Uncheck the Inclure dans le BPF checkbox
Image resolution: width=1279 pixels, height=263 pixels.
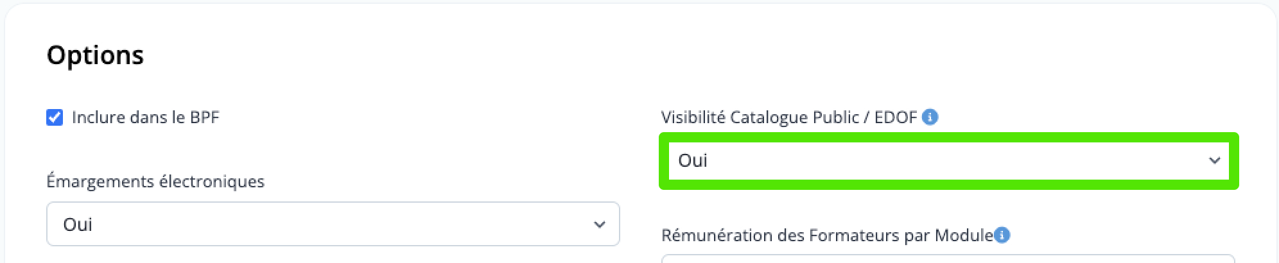(x=55, y=117)
